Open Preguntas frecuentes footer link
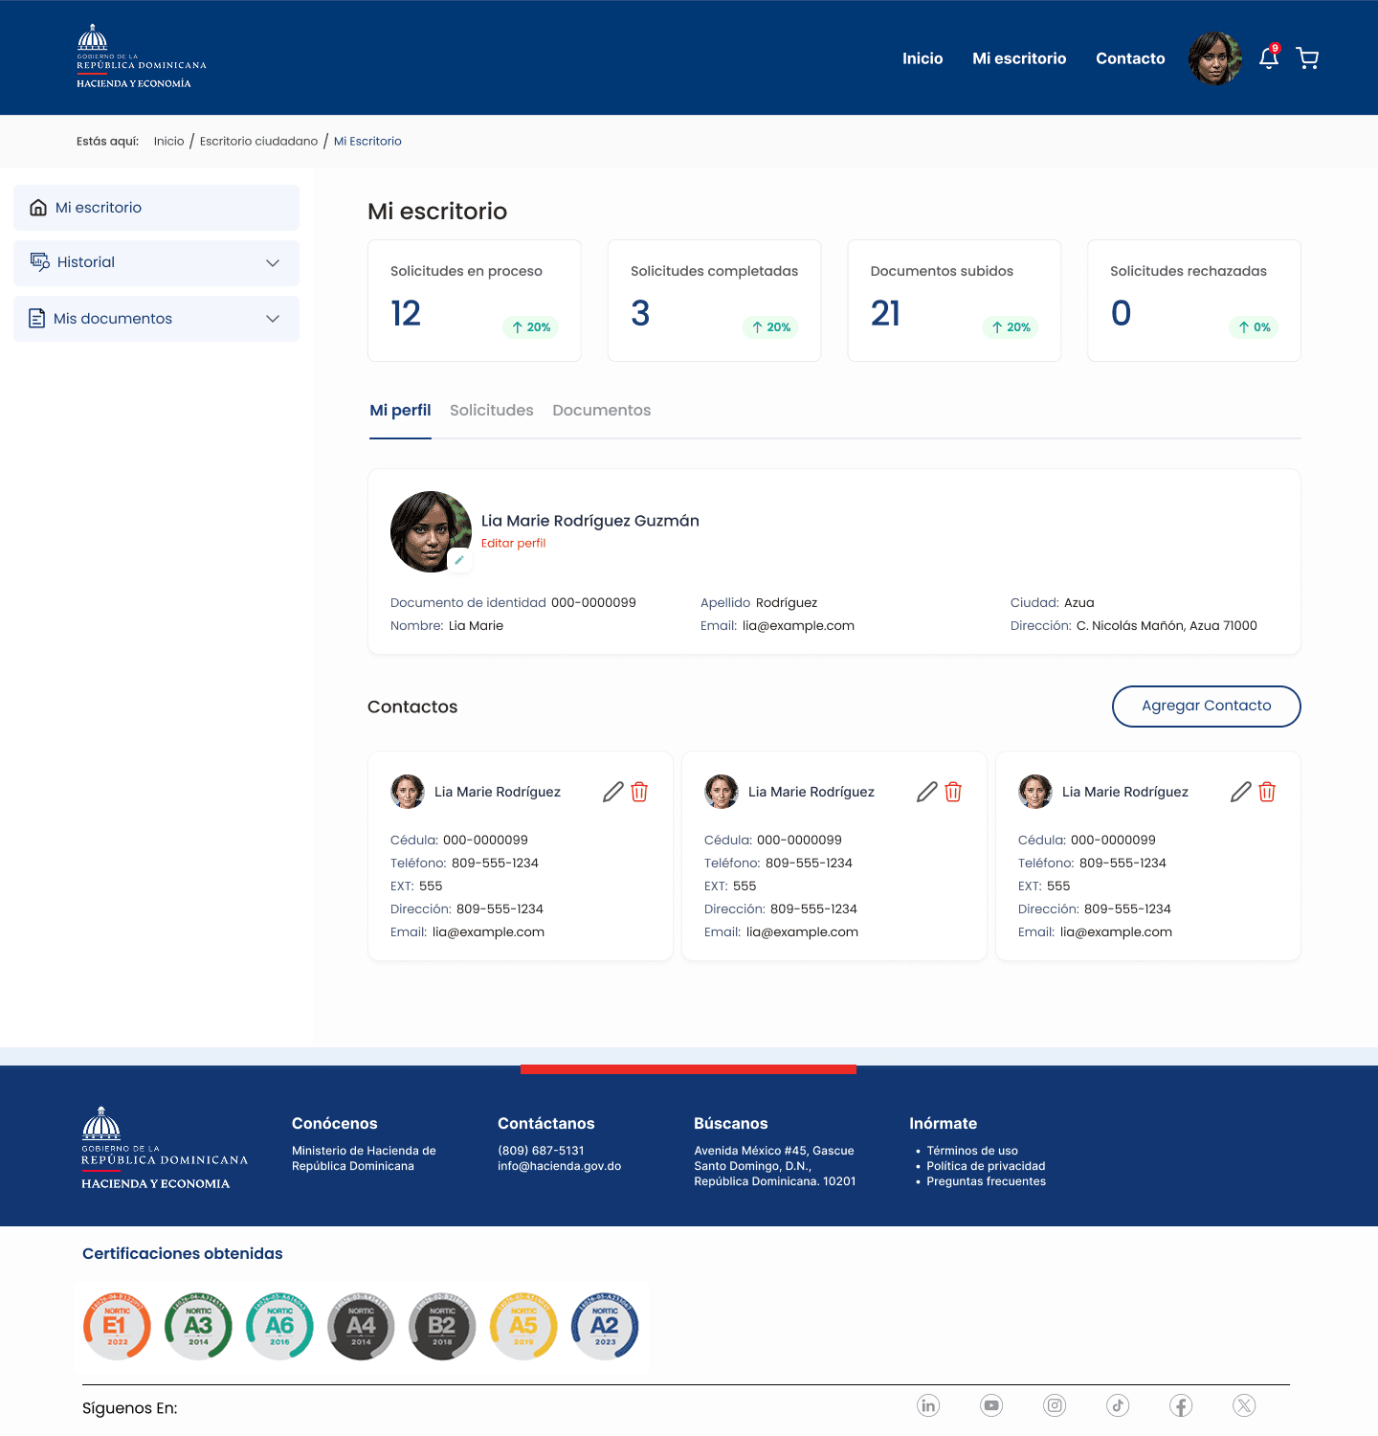The height and width of the screenshot is (1436, 1378). (986, 1181)
